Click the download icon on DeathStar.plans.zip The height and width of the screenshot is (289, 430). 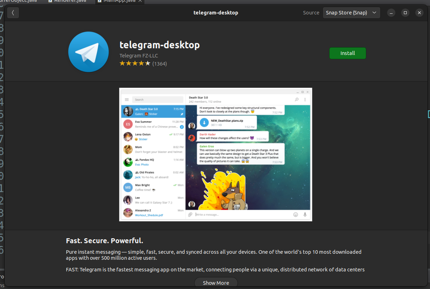pos(204,122)
